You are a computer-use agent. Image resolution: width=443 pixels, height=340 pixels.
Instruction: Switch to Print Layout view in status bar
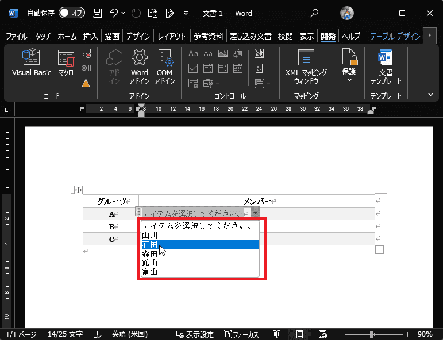[299, 334]
